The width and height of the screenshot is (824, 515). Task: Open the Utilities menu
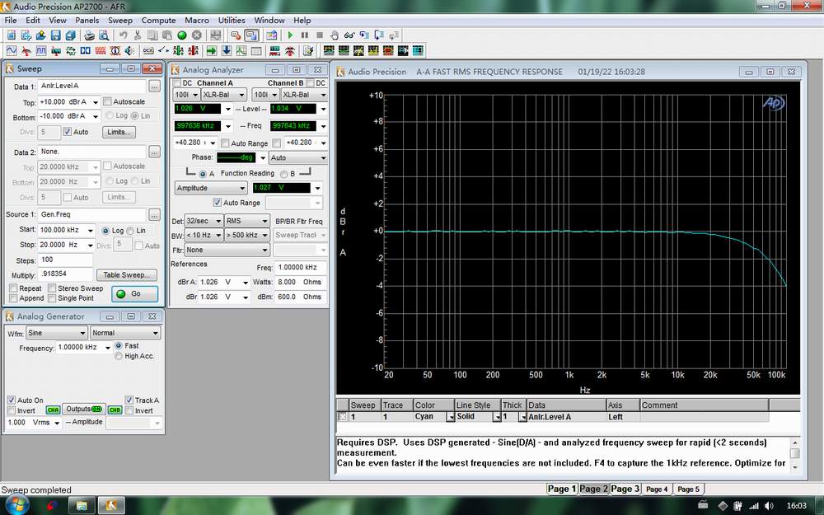[232, 20]
